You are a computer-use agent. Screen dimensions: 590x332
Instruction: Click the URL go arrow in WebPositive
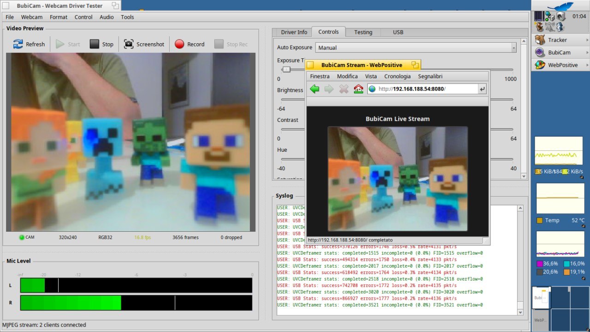(x=483, y=89)
